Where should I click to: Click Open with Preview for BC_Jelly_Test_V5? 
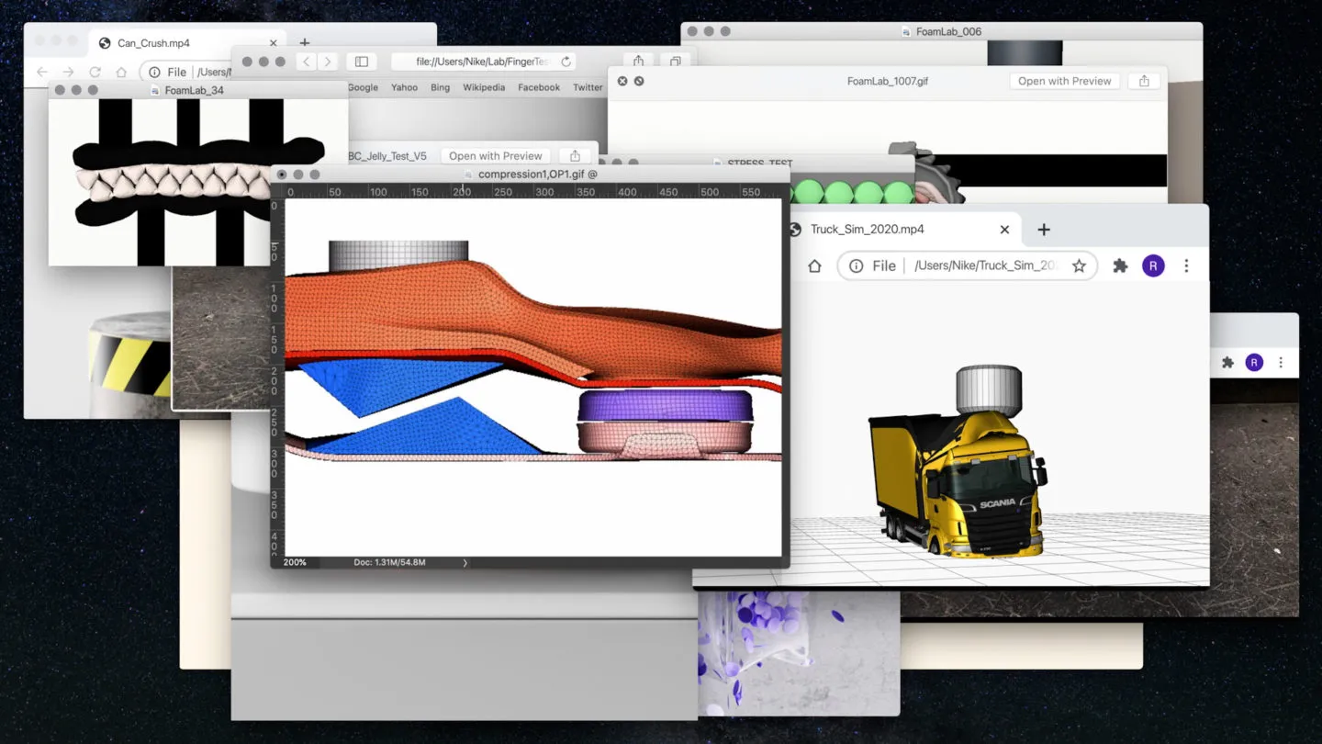[x=496, y=156]
